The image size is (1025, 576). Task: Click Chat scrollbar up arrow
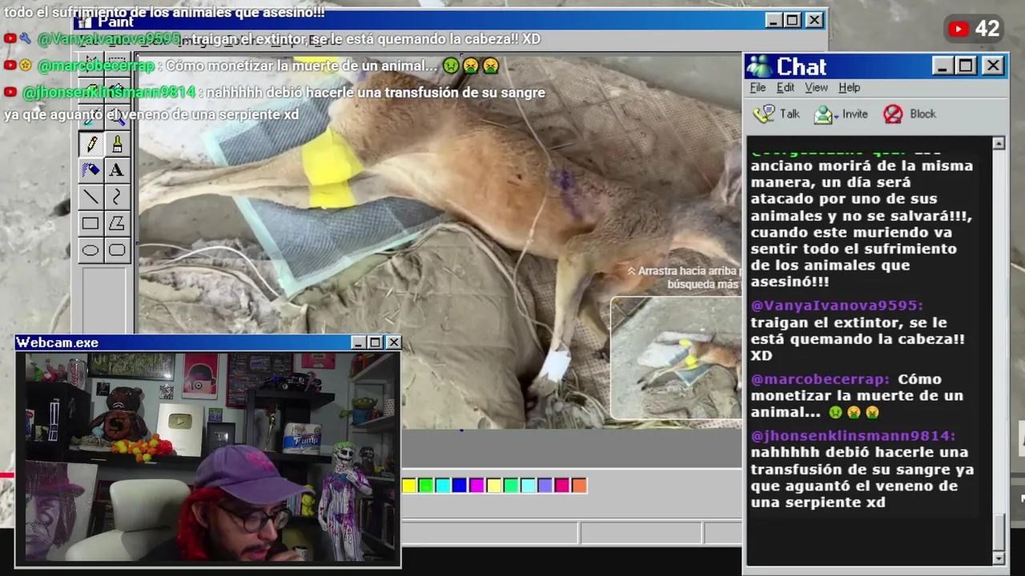[999, 143]
